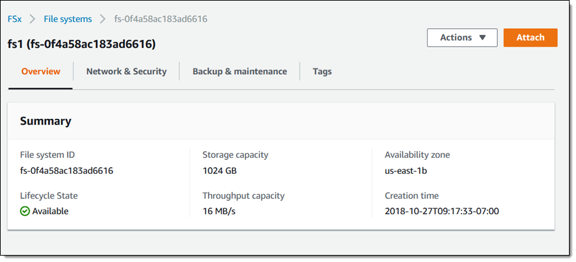The width and height of the screenshot is (576, 262).
Task: Open the File systems breadcrumb link
Action: click(x=68, y=19)
